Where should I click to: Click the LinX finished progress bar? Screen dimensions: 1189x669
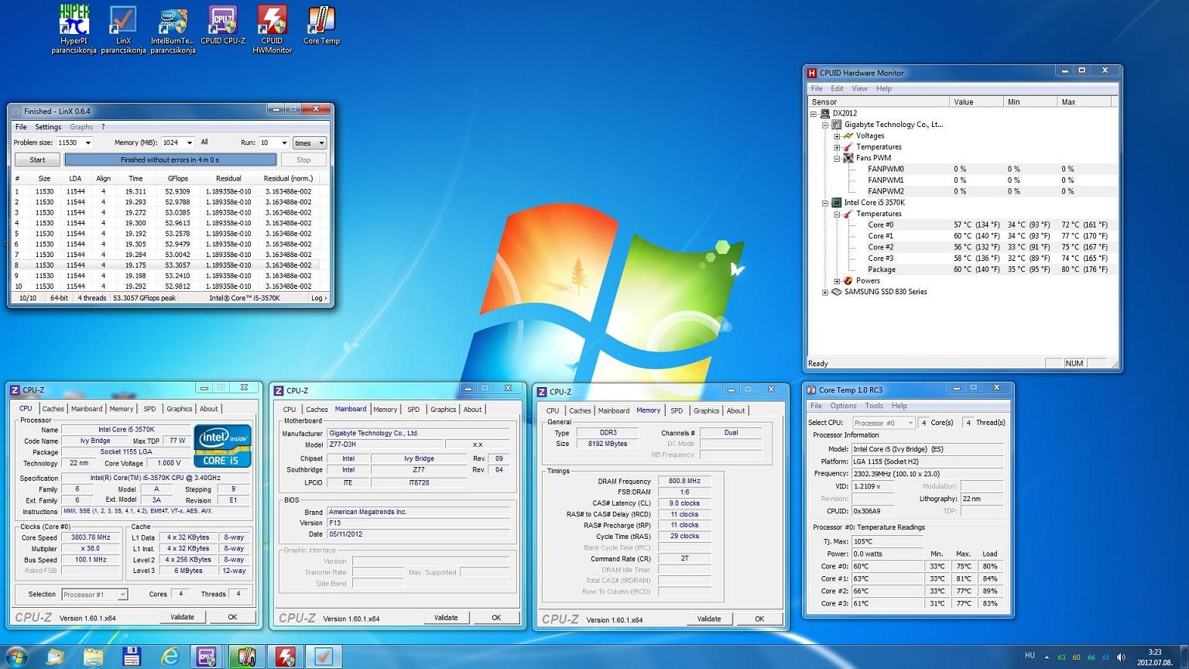[x=170, y=160]
